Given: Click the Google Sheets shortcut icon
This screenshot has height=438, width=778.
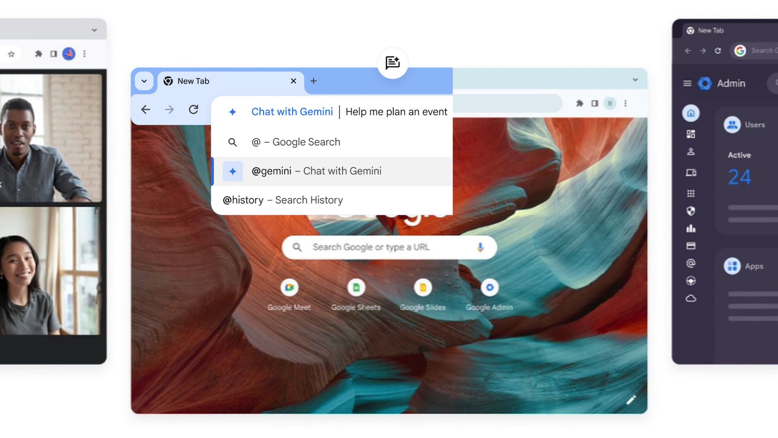Looking at the screenshot, I should point(355,287).
